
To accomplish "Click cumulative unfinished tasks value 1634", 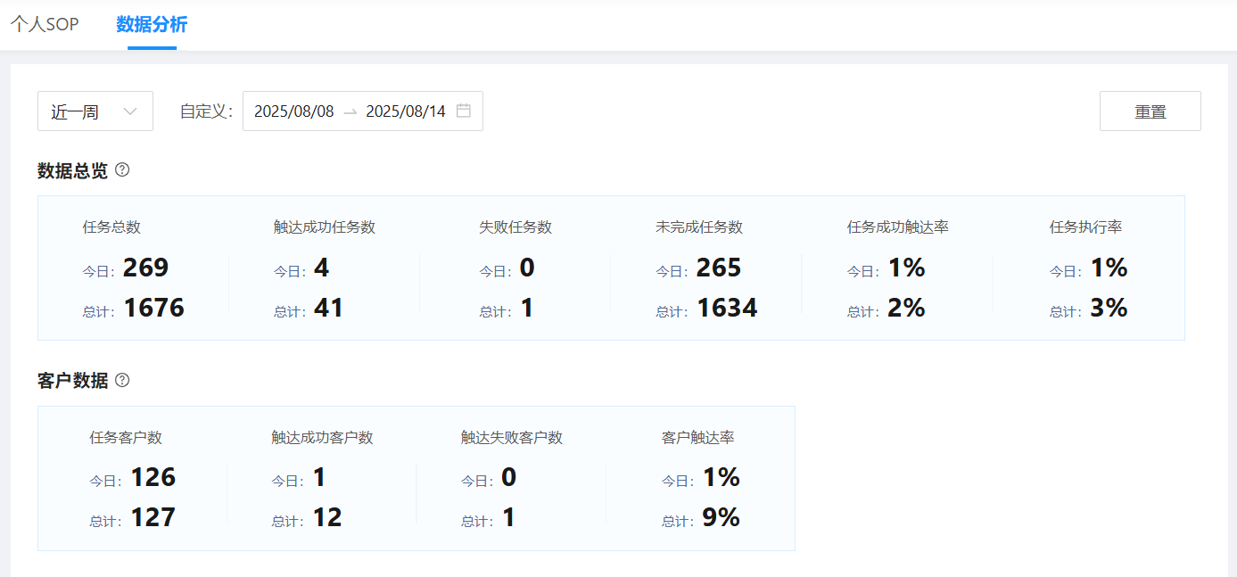I will pos(727,308).
